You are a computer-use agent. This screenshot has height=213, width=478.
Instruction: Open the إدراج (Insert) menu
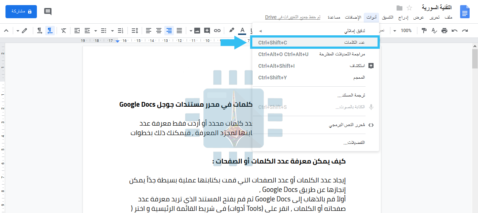point(404,17)
